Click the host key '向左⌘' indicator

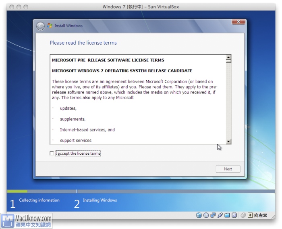coord(260,215)
